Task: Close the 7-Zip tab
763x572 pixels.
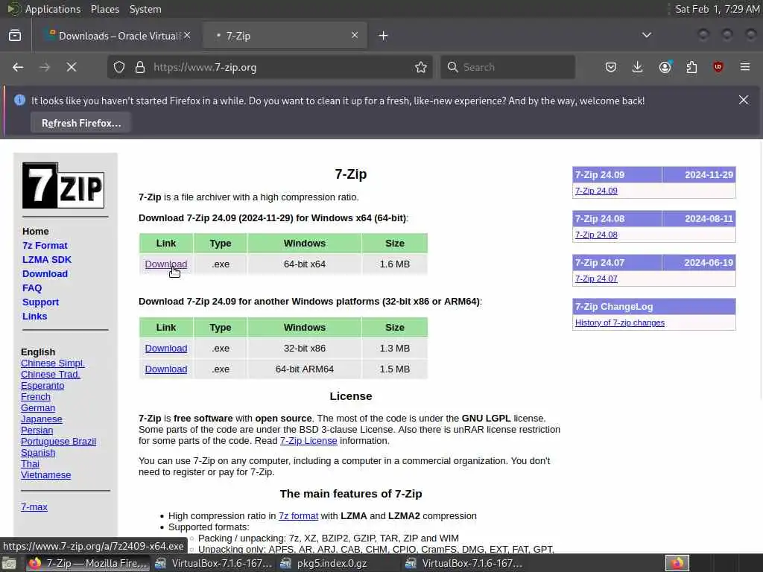Action: tap(355, 35)
